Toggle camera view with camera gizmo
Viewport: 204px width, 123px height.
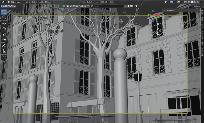[x=158, y=34]
